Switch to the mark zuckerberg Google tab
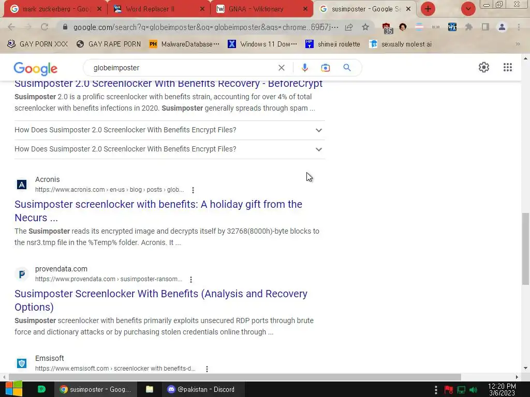The height and width of the screenshot is (397, 530). 56,9
